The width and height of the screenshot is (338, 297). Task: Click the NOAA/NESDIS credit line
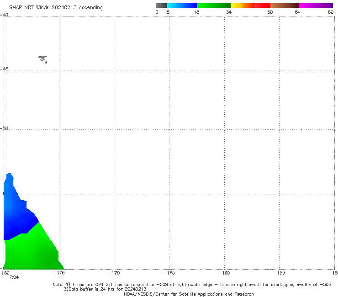[189, 294]
